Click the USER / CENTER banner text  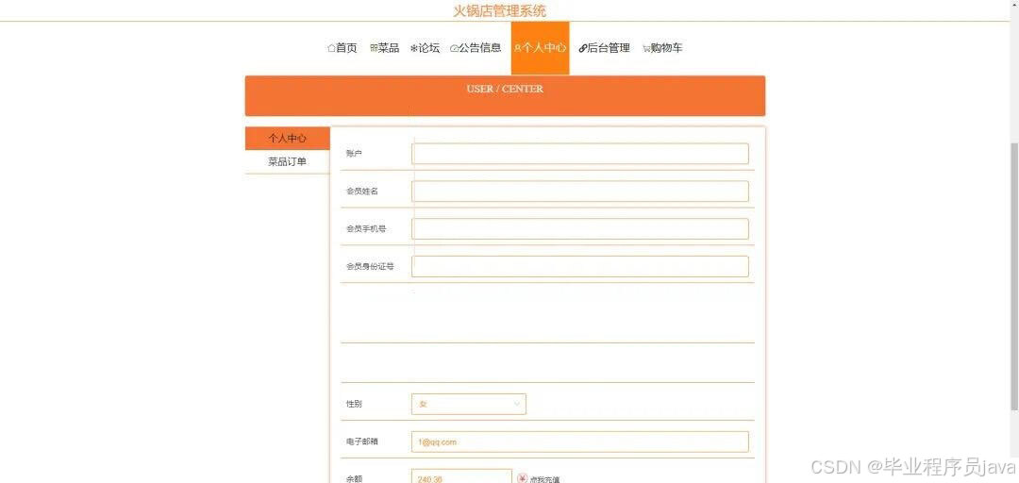[x=505, y=89]
